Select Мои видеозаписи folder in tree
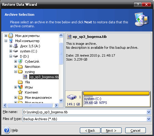This screenshot has height=136, width=154. pos(38,98)
